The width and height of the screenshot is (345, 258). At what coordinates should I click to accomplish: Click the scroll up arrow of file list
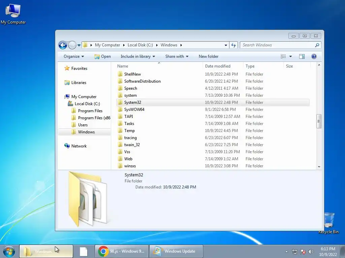click(x=319, y=65)
